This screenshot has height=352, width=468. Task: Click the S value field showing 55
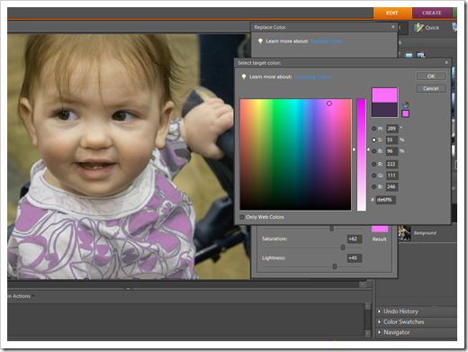[x=391, y=140]
